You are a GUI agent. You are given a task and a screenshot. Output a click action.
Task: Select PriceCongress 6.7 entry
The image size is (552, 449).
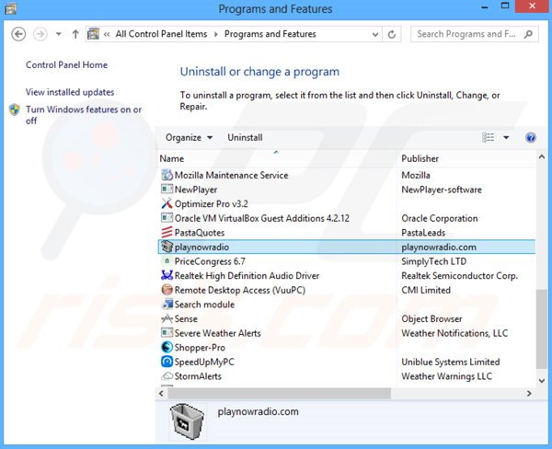point(210,261)
